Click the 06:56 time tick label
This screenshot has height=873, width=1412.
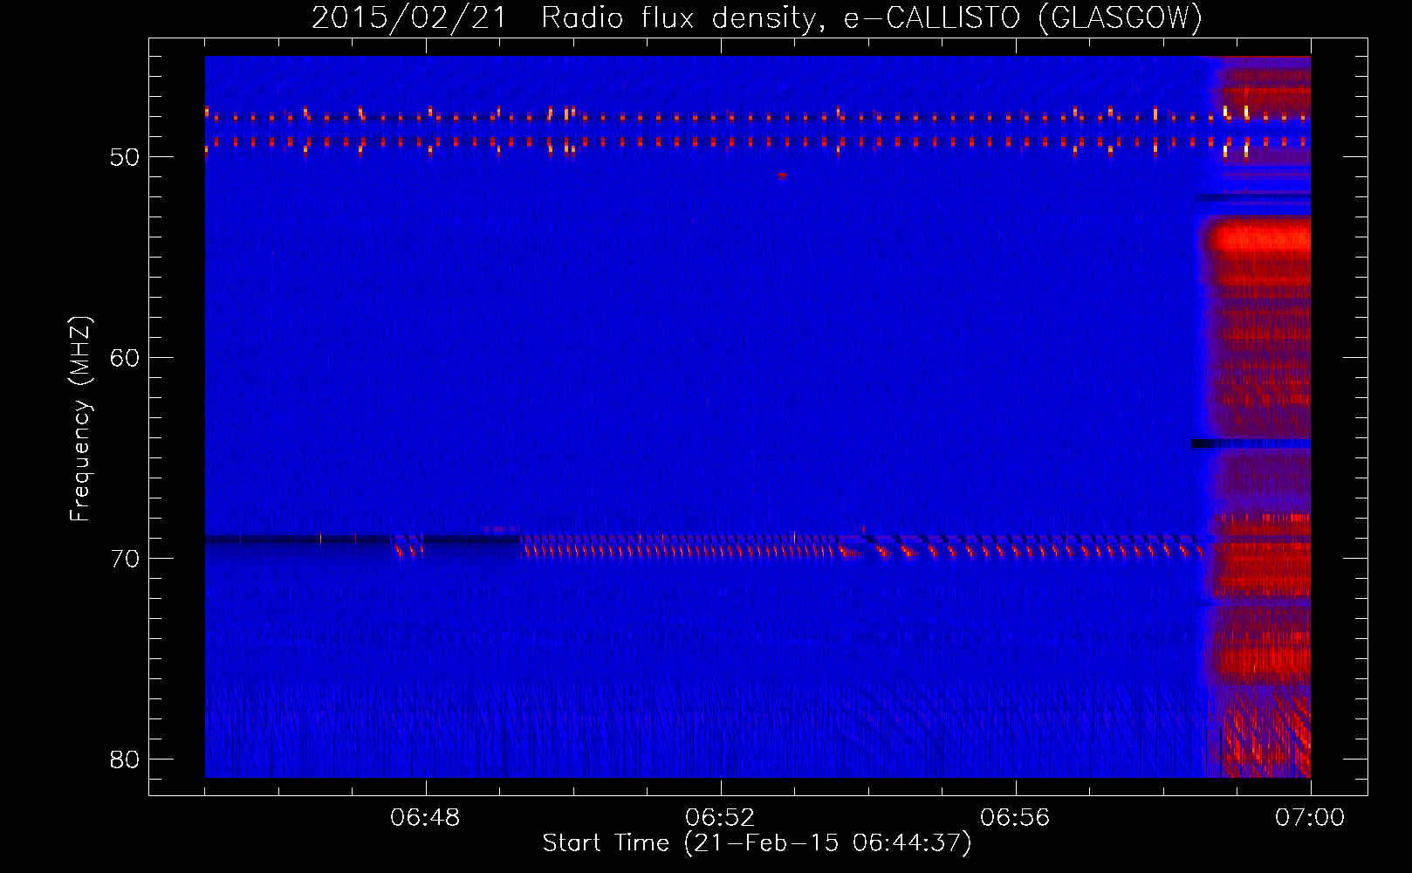point(1015,818)
